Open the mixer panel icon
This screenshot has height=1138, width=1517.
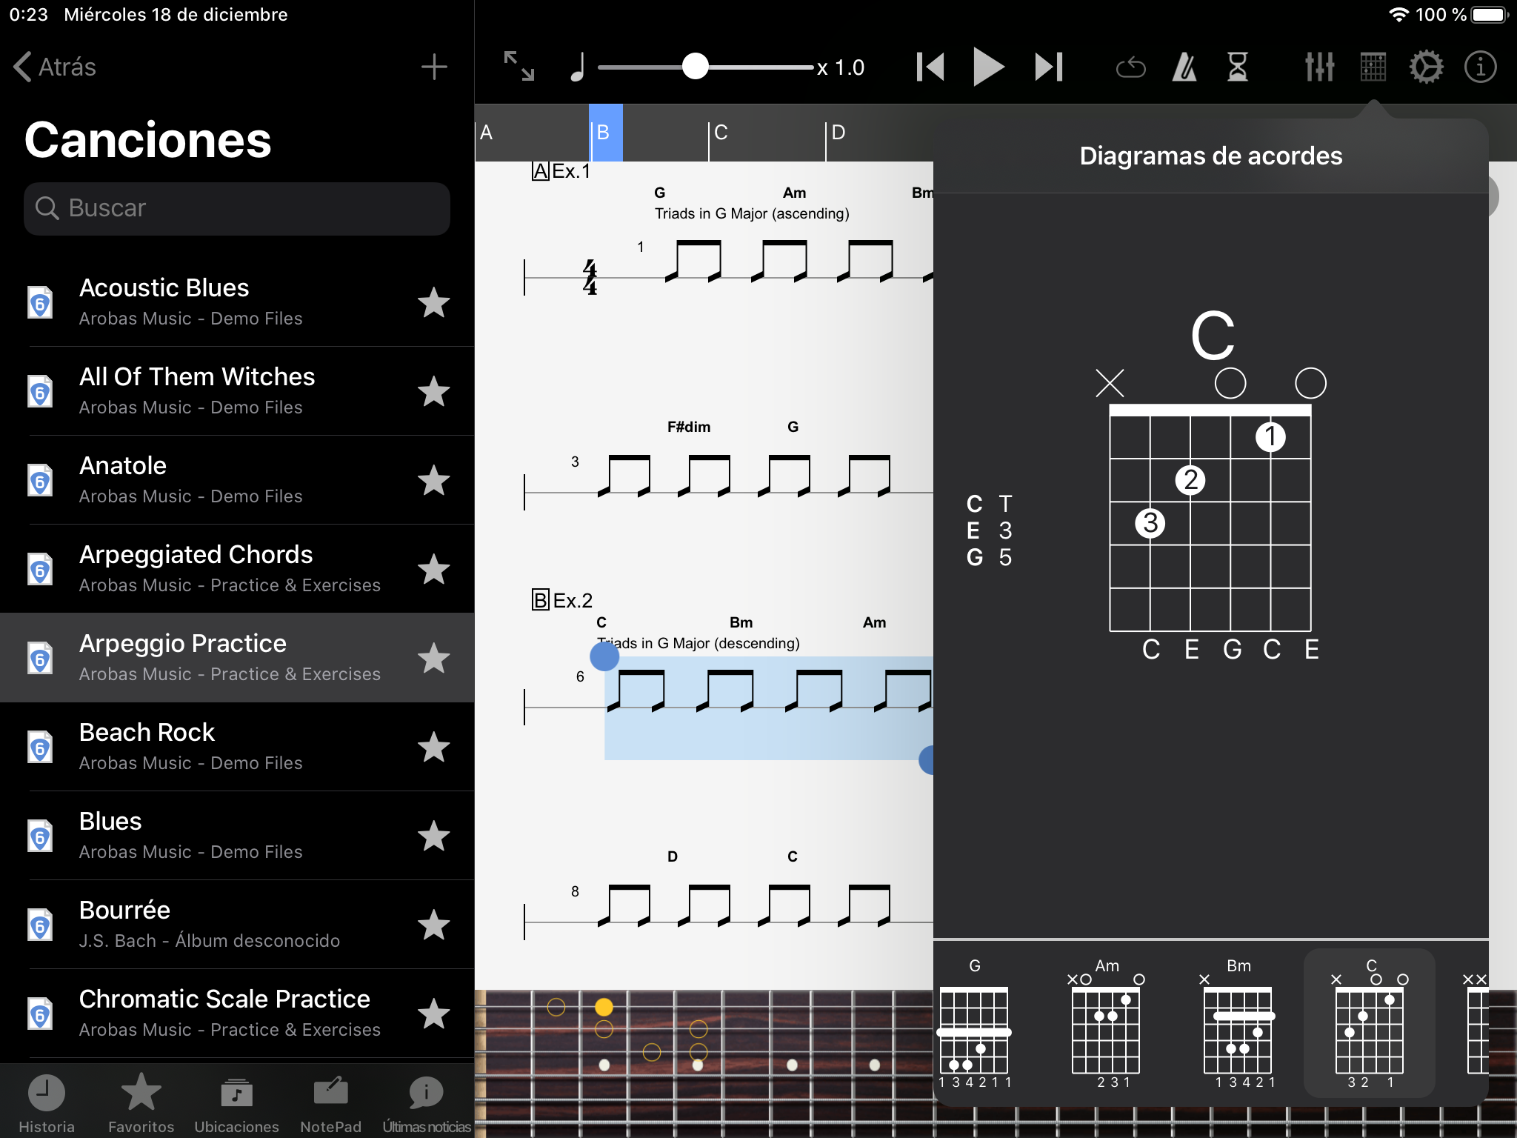click(x=1319, y=67)
